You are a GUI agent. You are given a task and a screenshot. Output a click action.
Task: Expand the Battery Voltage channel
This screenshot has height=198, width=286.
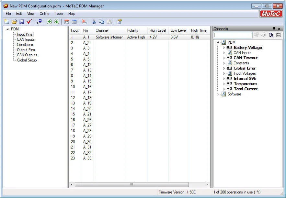224,48
